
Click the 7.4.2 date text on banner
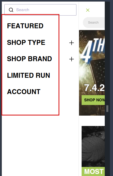click(94, 88)
